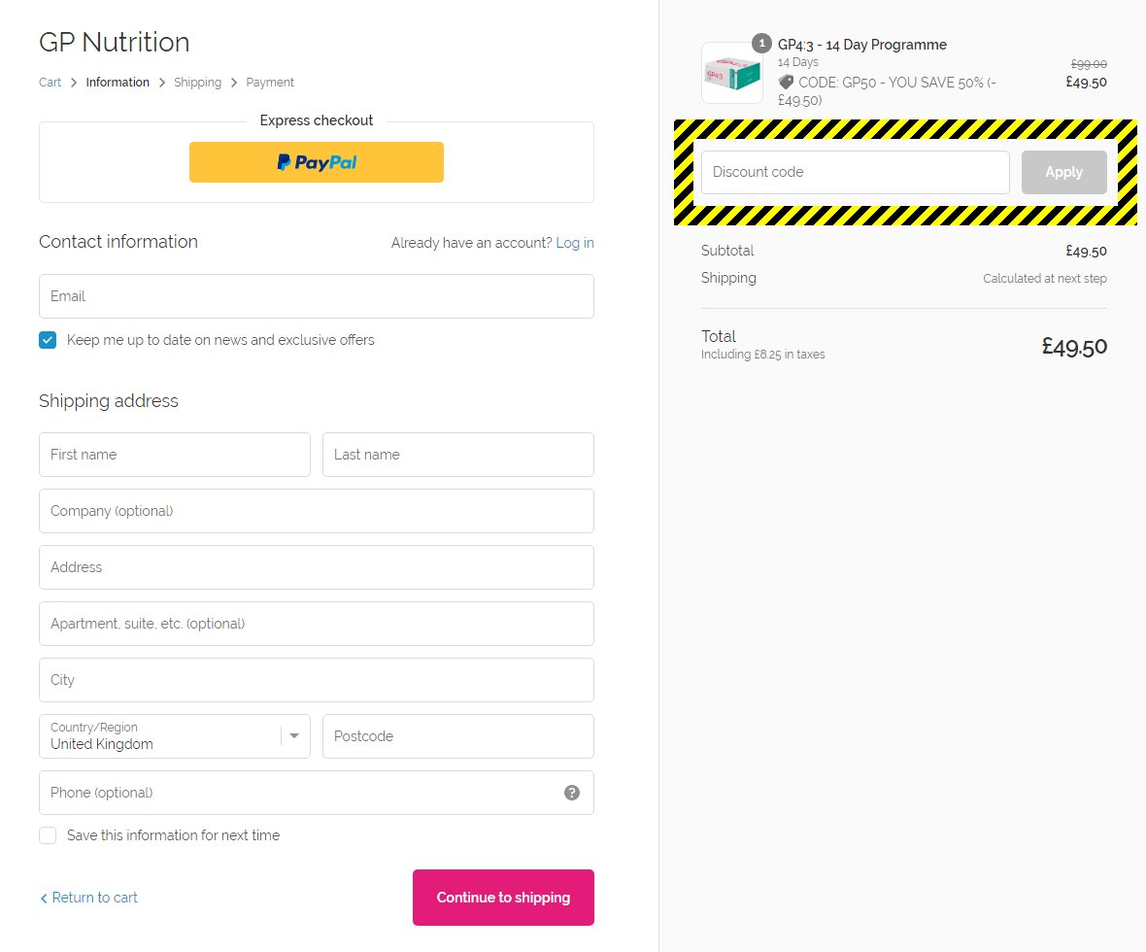The image size is (1146, 952).
Task: Click the Subtotal label
Action: pyautogui.click(x=727, y=251)
